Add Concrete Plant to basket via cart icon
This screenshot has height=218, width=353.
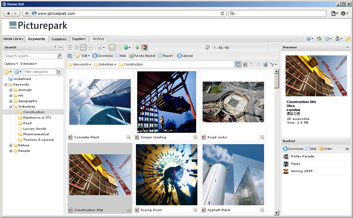pyautogui.click(x=128, y=137)
